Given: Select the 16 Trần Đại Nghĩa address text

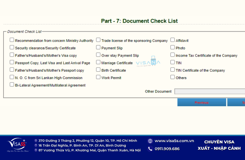Looking at the screenshot, I should (x=82, y=146).
